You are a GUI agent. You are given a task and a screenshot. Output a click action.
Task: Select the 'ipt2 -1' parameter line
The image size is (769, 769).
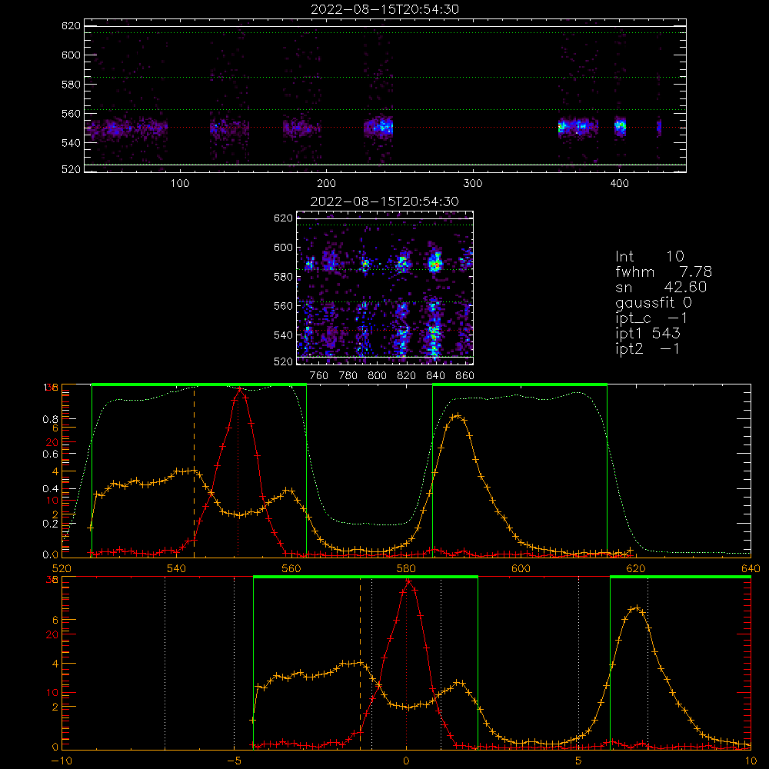647,349
